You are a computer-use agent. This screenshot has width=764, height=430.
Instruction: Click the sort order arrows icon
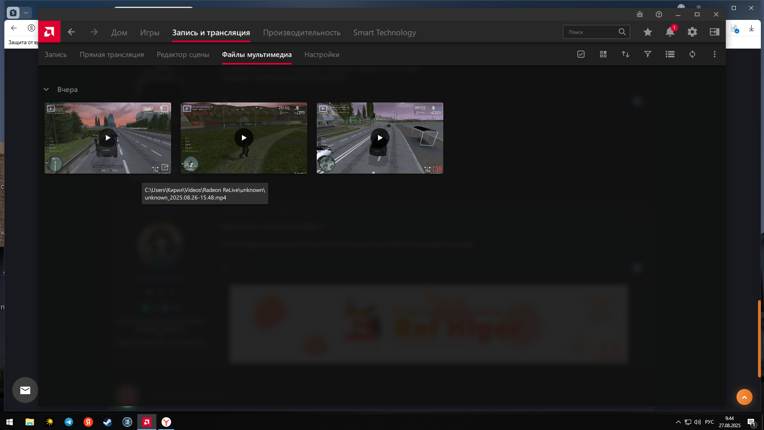(x=626, y=54)
